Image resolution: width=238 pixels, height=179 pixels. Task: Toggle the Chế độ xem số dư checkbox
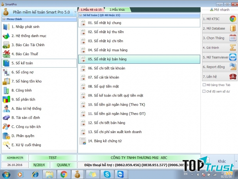(x=204, y=92)
